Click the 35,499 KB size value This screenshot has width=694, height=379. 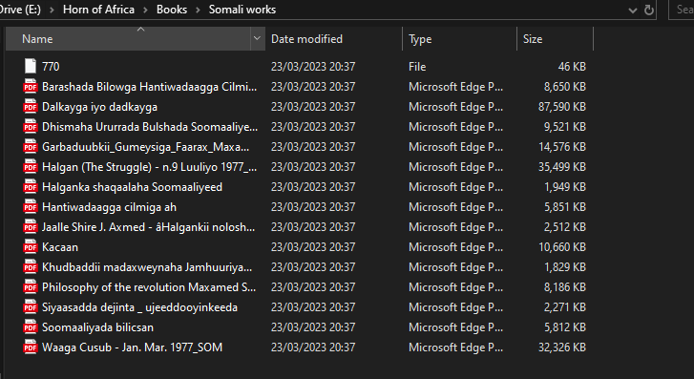click(562, 167)
